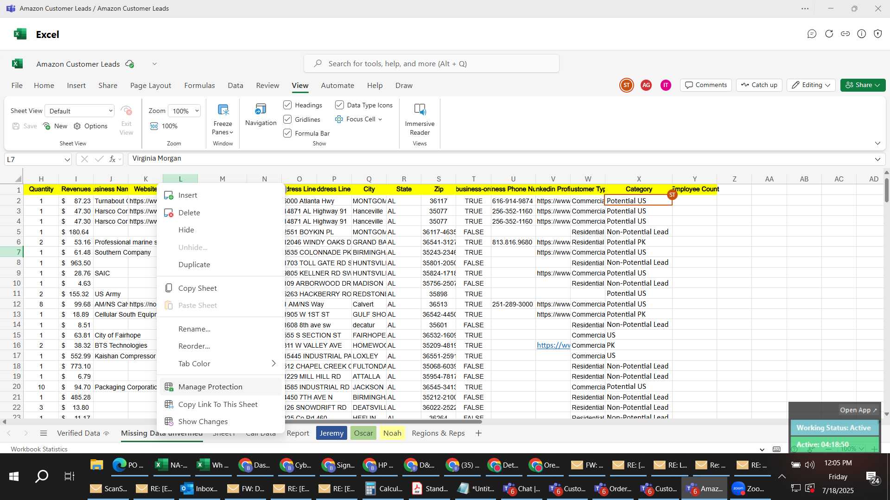890x500 pixels.
Task: Click the Focus Cell icon
Action: [339, 119]
